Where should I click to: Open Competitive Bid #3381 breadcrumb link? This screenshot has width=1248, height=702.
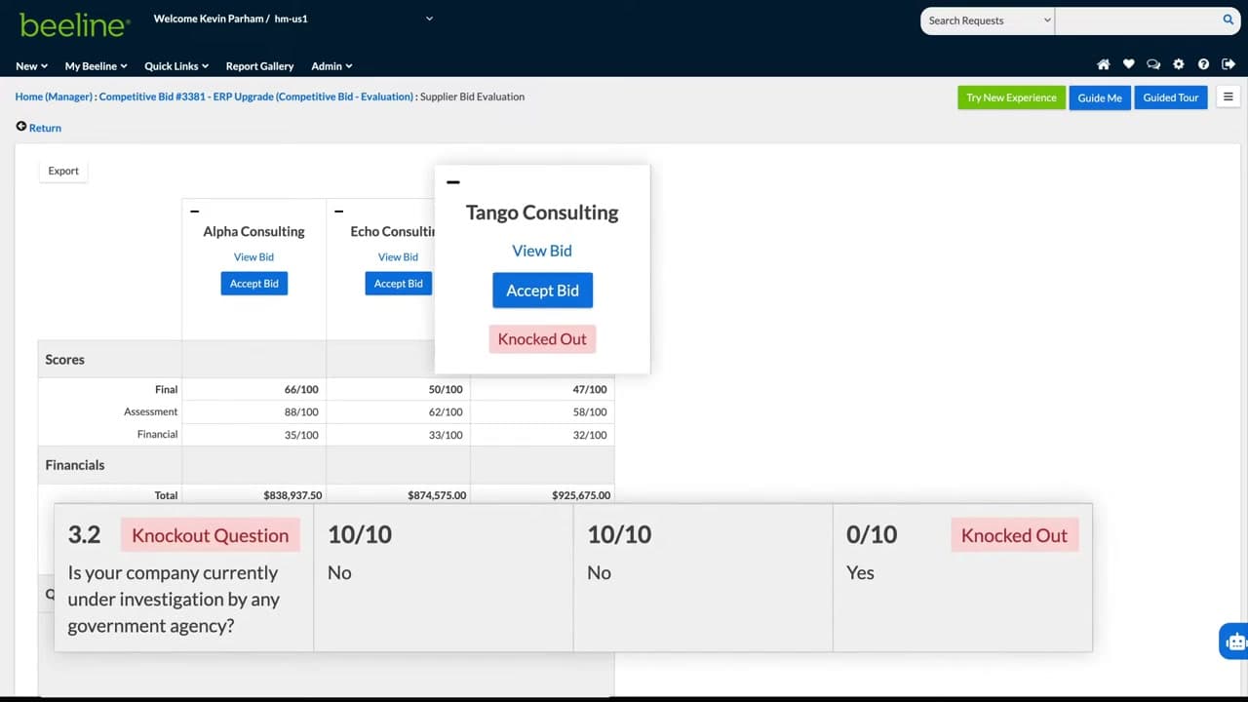click(256, 97)
